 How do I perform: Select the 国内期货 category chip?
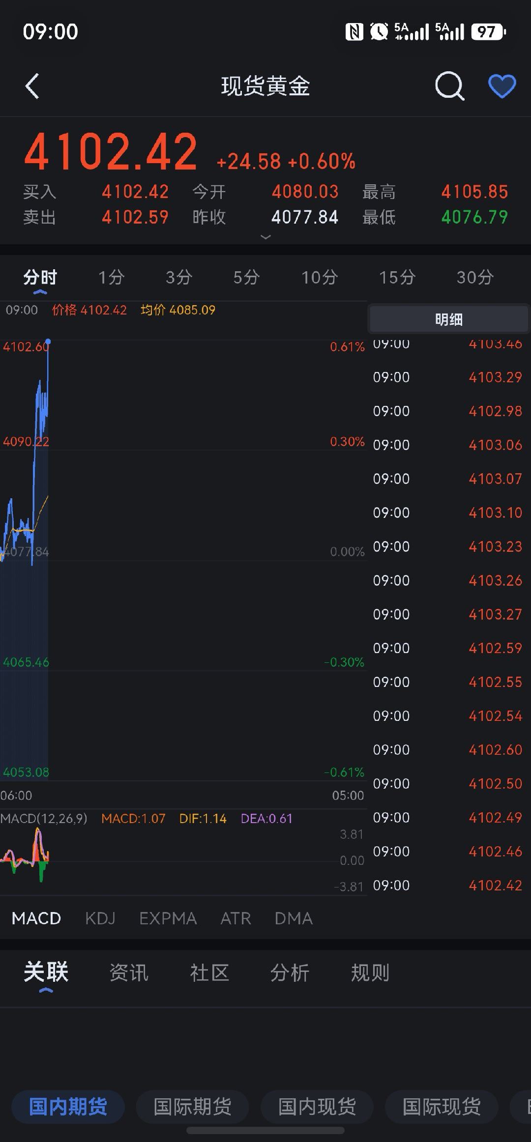tap(68, 1107)
